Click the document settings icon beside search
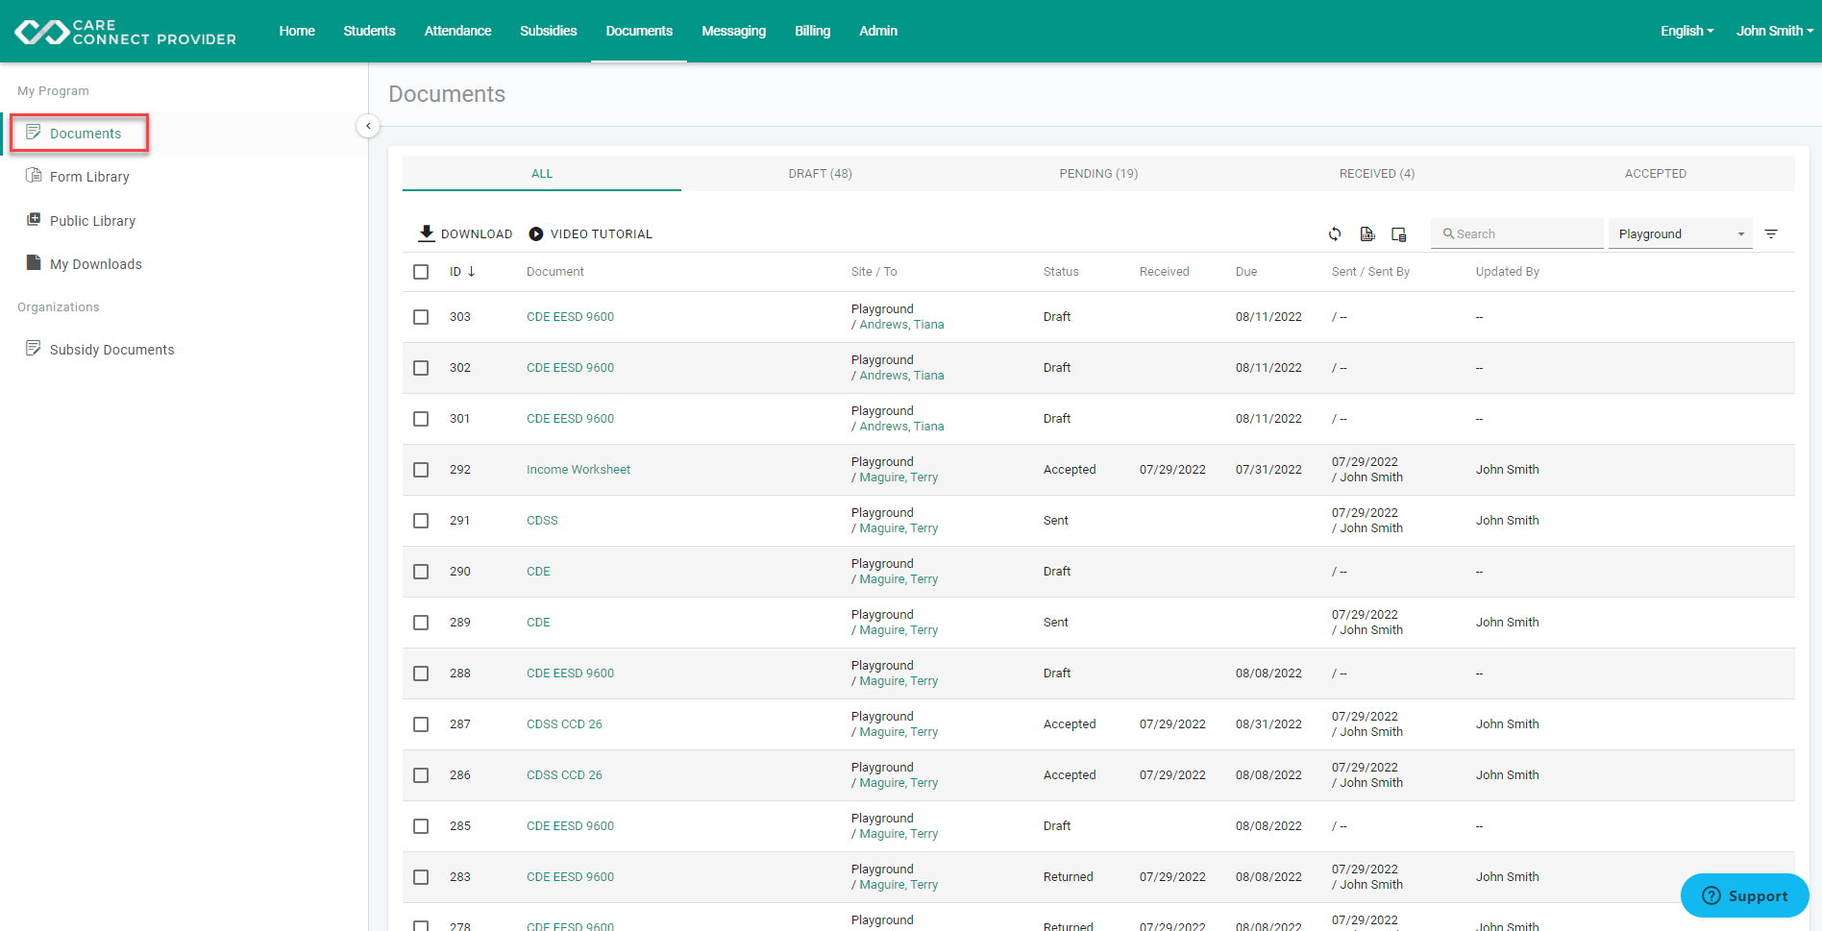 [x=1399, y=233]
